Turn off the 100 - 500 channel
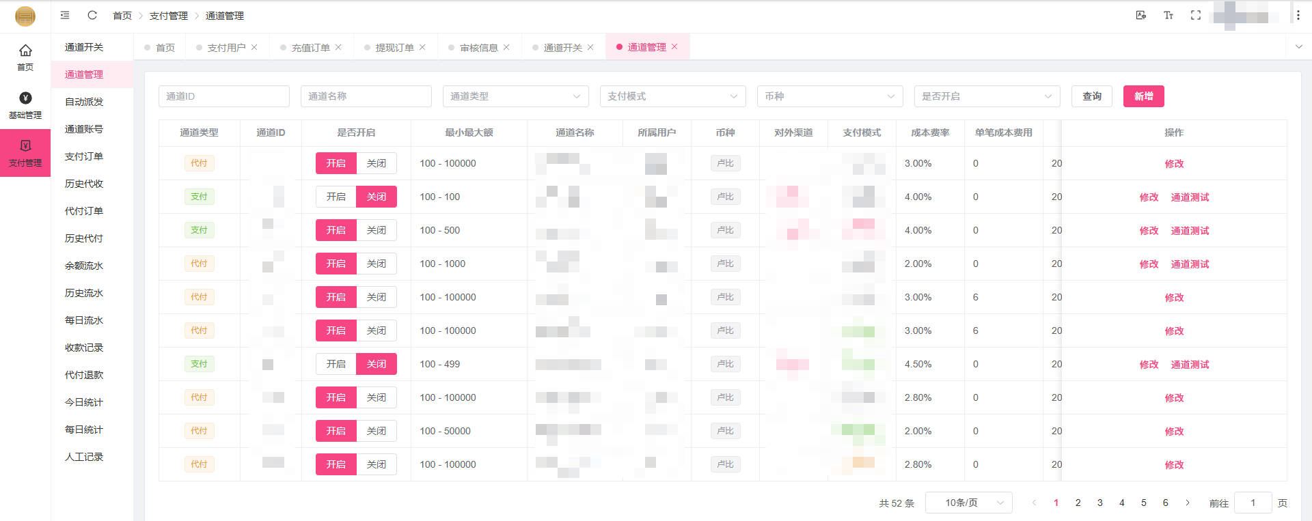 tap(376, 230)
